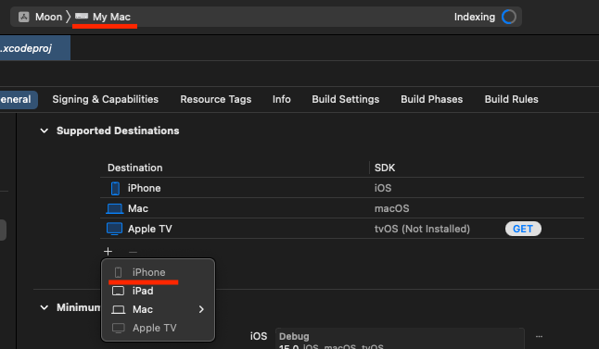Open the Build Phases tab

coord(432,100)
